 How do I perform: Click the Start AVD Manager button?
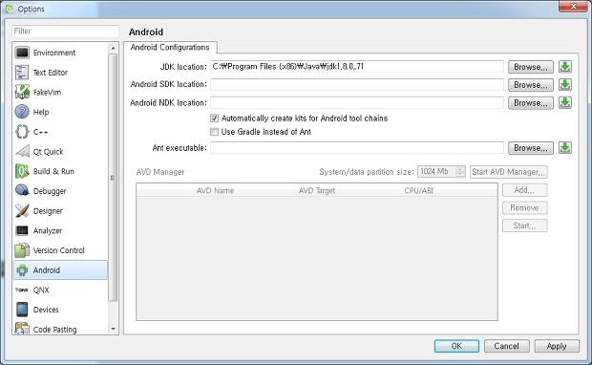[x=509, y=172]
